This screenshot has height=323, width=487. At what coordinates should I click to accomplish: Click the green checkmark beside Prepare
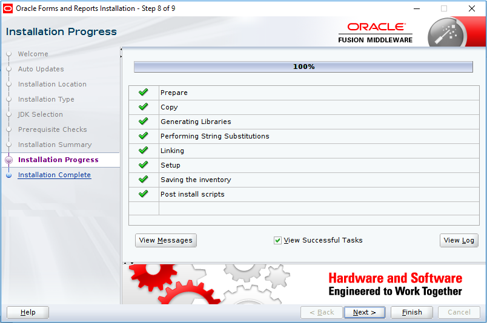tap(143, 93)
